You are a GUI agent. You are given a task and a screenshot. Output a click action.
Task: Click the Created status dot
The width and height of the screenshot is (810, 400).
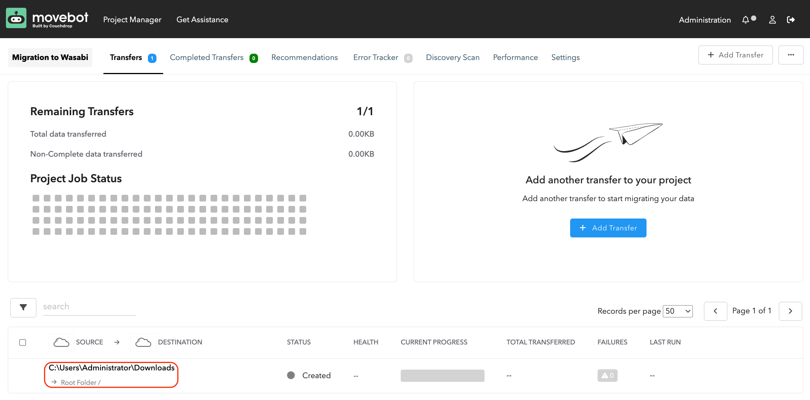[291, 375]
